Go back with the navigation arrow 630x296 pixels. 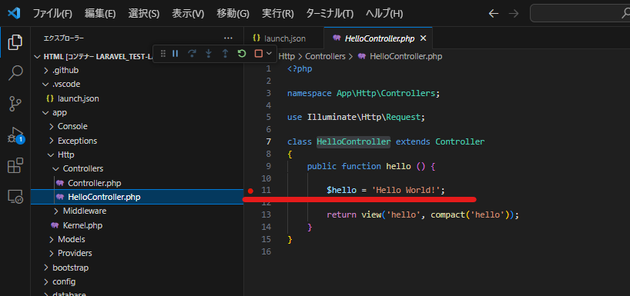(494, 14)
